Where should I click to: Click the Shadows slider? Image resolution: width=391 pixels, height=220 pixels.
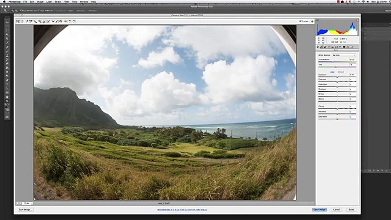tap(337, 91)
